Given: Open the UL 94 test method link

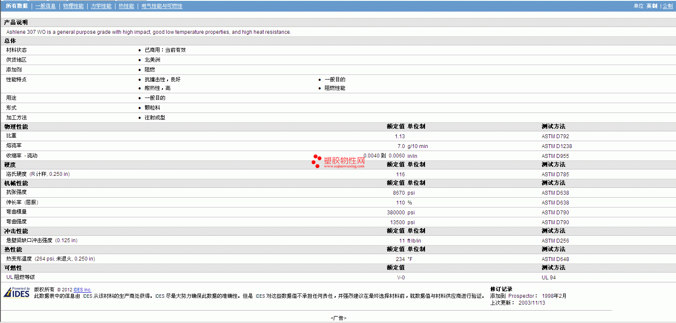Looking at the screenshot, I should (x=549, y=278).
